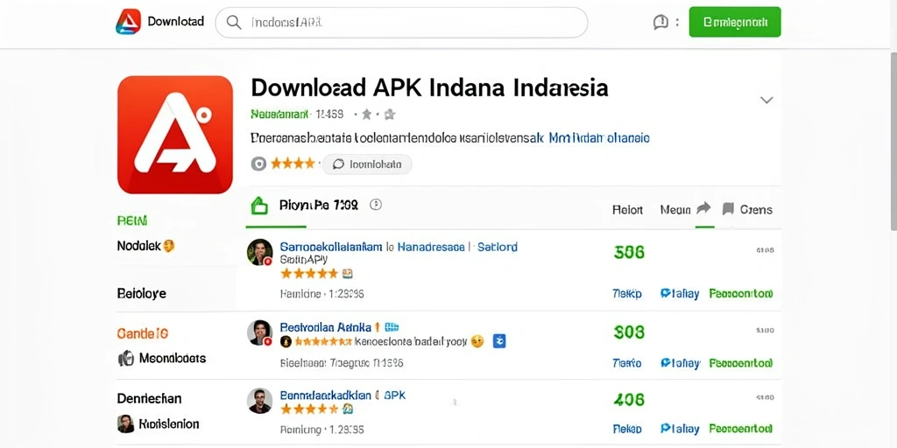Click the comment bubble pill below title
This screenshot has width=897, height=448.
click(x=367, y=164)
